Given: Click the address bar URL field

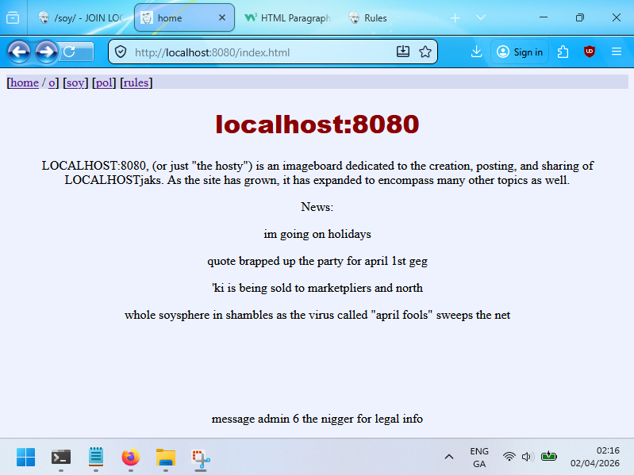Looking at the screenshot, I should pyautogui.click(x=254, y=52).
